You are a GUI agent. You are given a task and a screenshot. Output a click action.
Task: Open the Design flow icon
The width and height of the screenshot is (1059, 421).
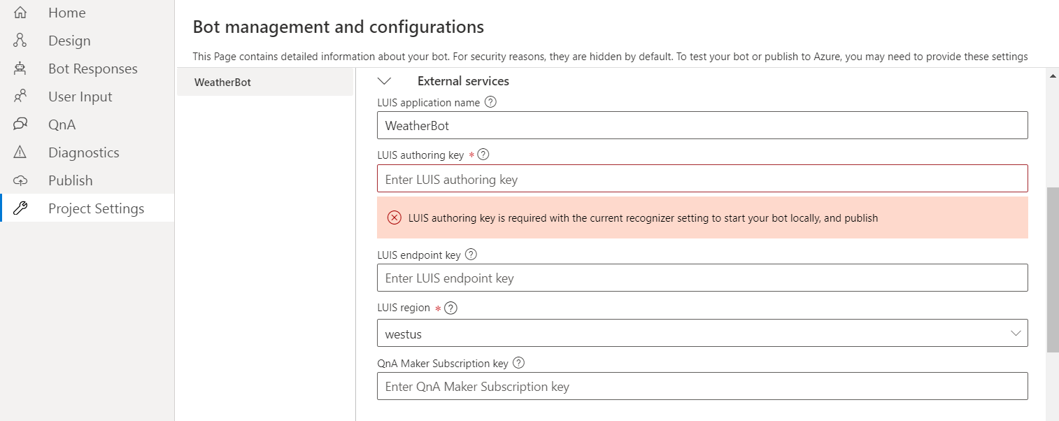[x=20, y=41]
